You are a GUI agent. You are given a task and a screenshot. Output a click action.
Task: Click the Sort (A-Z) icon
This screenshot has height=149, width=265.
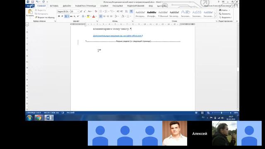point(126,11)
